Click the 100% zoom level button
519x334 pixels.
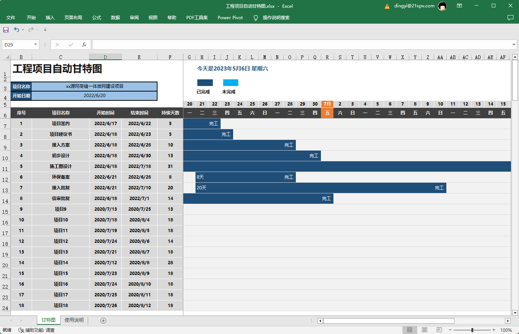pyautogui.click(x=506, y=330)
